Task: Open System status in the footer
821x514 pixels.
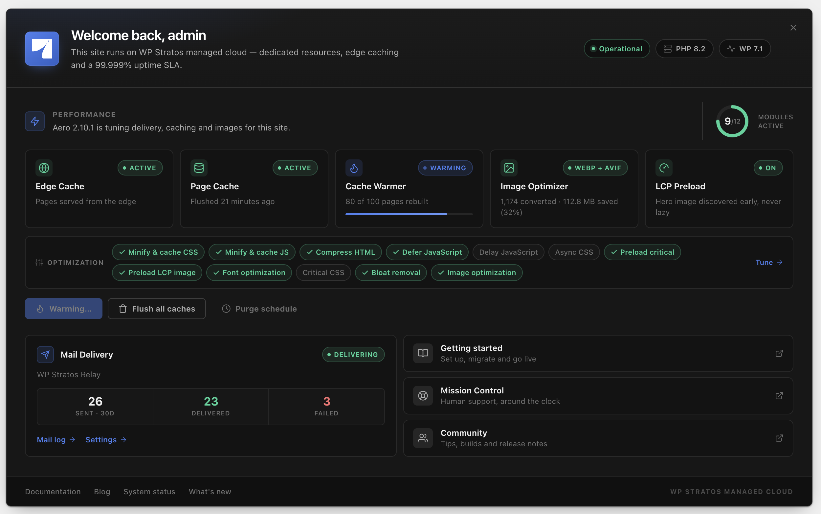Action: pos(149,492)
